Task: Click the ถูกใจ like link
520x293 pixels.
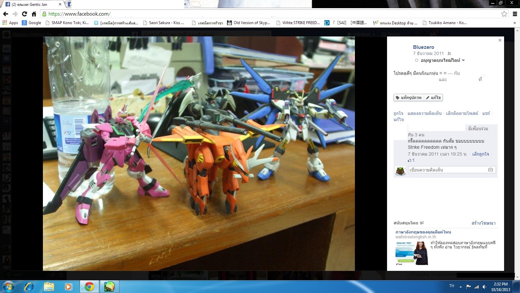Action: coord(398,113)
